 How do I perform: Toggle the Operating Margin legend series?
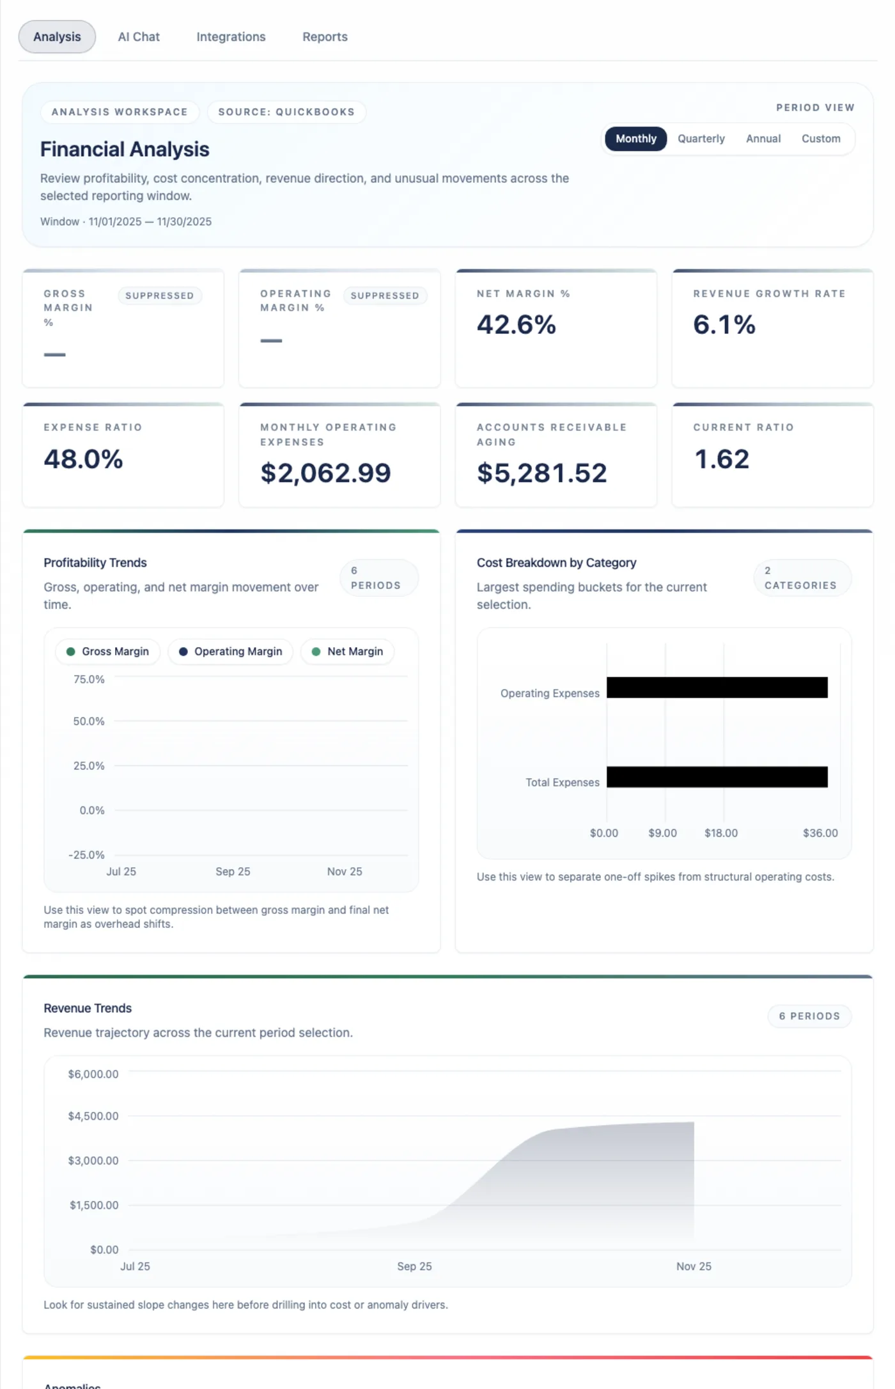[x=230, y=652]
